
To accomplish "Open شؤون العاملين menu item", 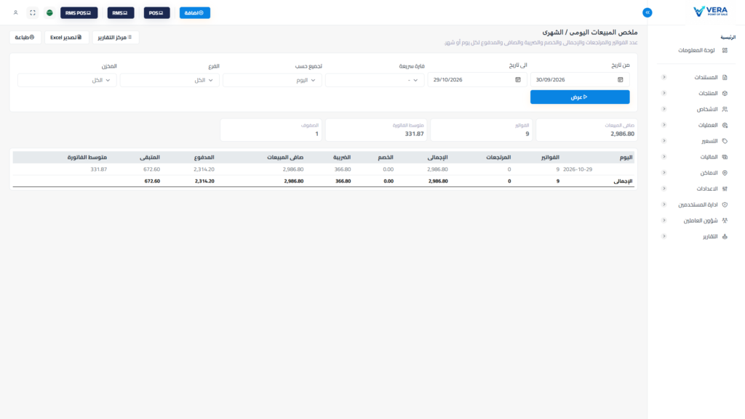I will click(x=695, y=220).
